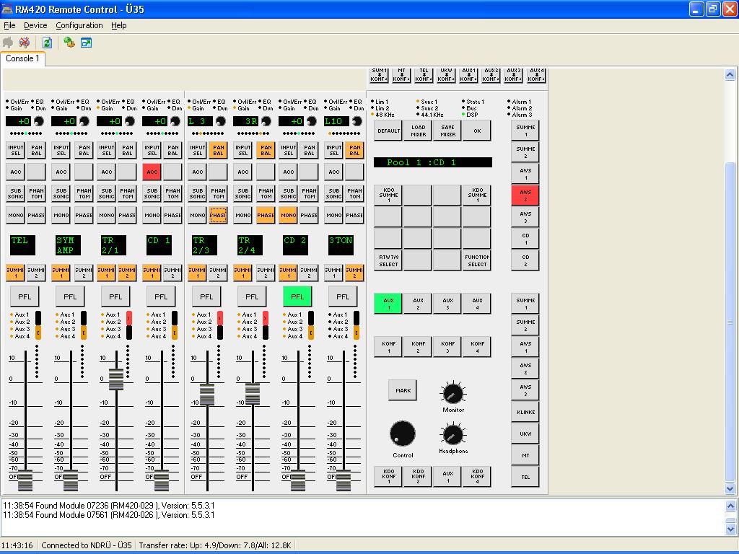Image resolution: width=739 pixels, height=554 pixels.
Task: Open the Help menu
Action: point(119,25)
